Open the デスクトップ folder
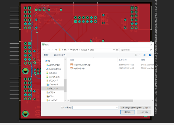Screen dimensions: 174x125 (52, 84)
